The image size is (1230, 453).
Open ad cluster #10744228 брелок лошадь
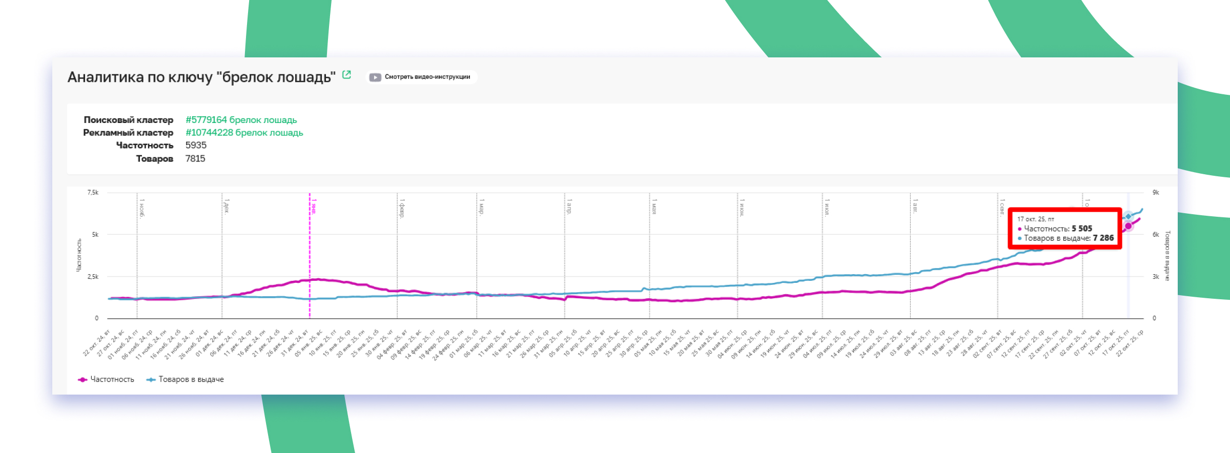point(244,133)
